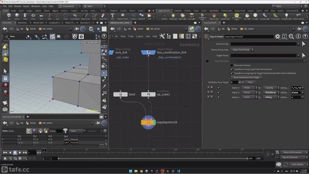Toggle Transform Using Implicit Target Point Normals checkbox

tap(232, 73)
